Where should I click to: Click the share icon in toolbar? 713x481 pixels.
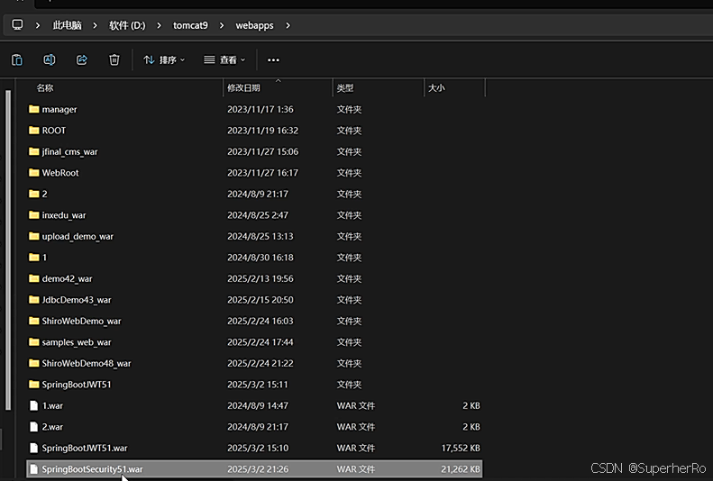click(x=82, y=60)
